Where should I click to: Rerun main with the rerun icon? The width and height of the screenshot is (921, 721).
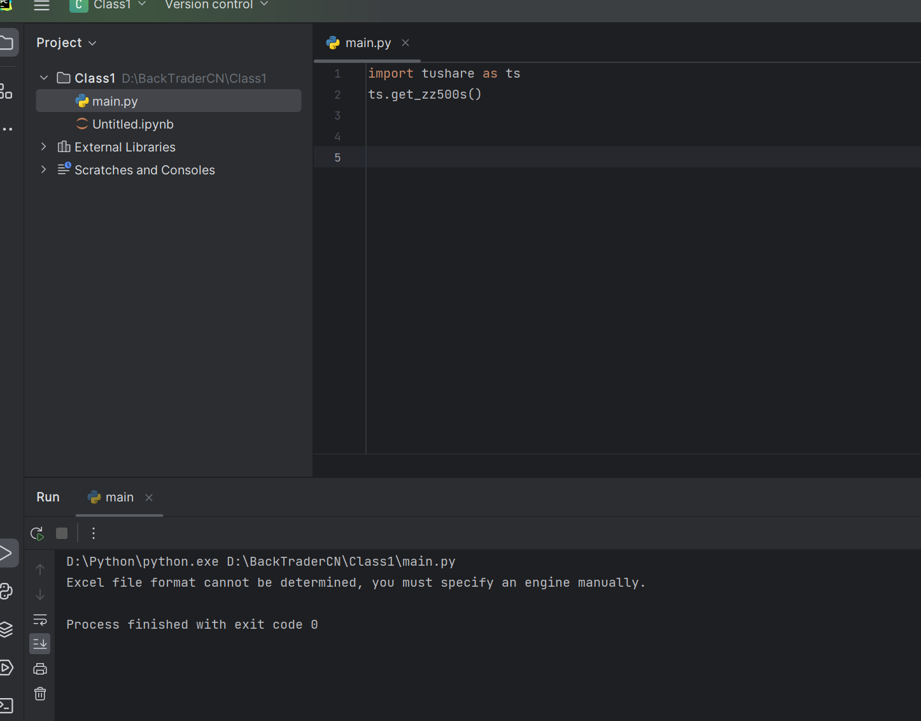pos(38,533)
